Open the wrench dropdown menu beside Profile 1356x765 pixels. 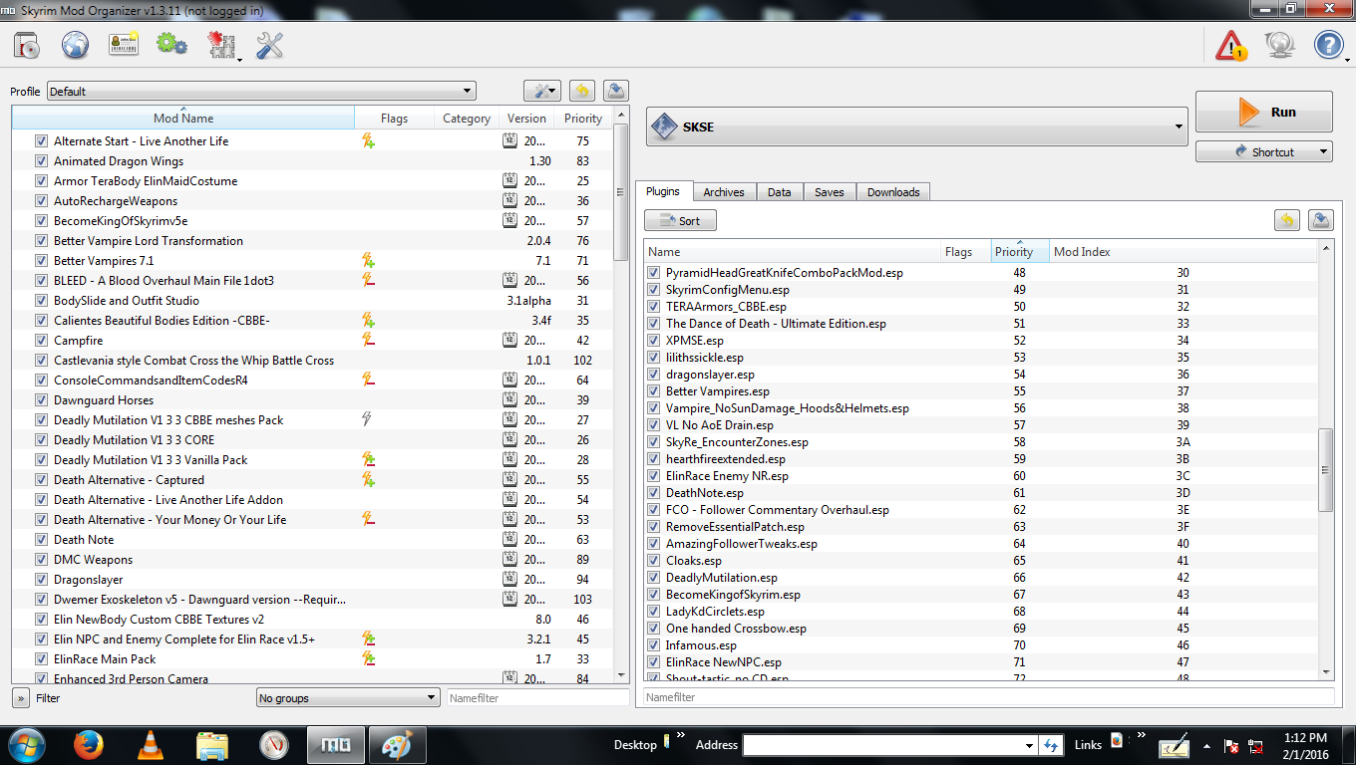coord(542,91)
